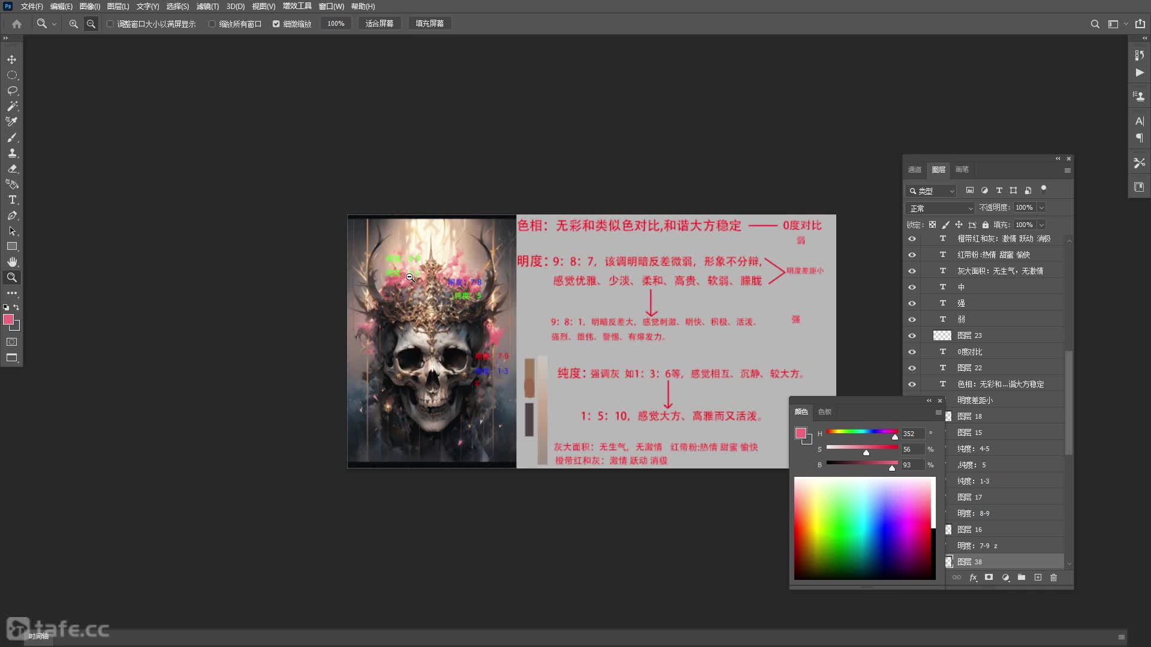Toggle Quick Mask mode

pos(12,342)
